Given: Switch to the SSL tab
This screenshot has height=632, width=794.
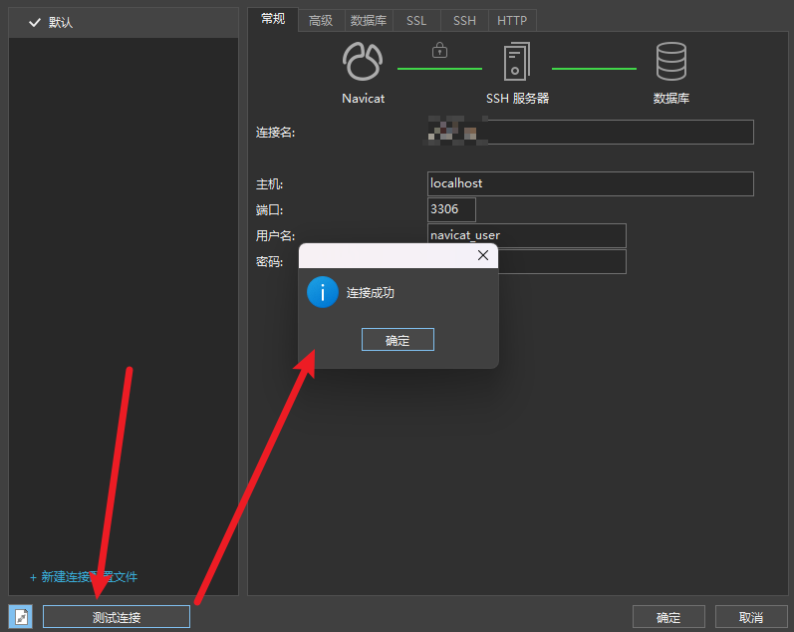Looking at the screenshot, I should 416,21.
